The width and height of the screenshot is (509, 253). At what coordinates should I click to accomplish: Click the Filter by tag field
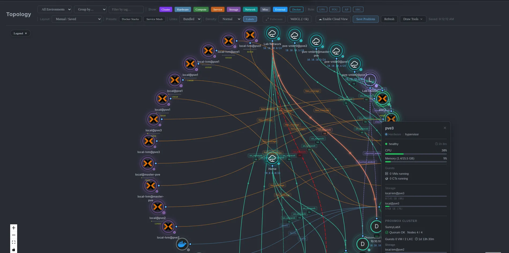(x=126, y=9)
